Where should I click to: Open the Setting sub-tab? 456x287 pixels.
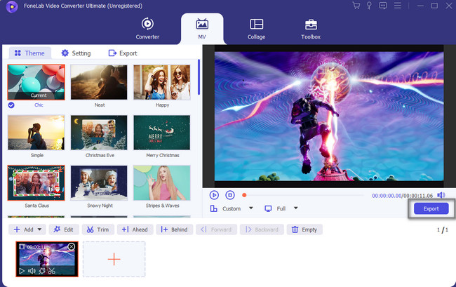76,53
